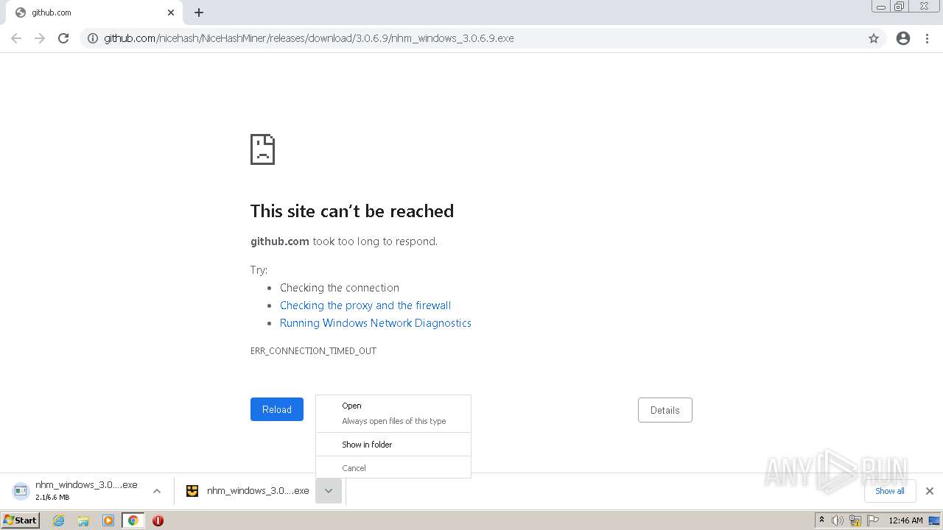Launch Internet Explorer from the taskbar
The height and width of the screenshot is (530, 943).
click(59, 520)
